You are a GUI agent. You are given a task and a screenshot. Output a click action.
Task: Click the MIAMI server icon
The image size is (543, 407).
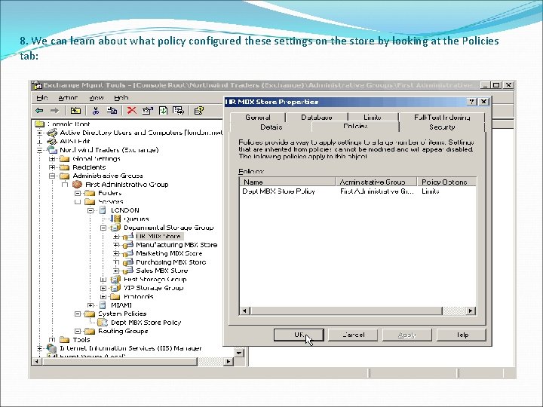pos(103,305)
